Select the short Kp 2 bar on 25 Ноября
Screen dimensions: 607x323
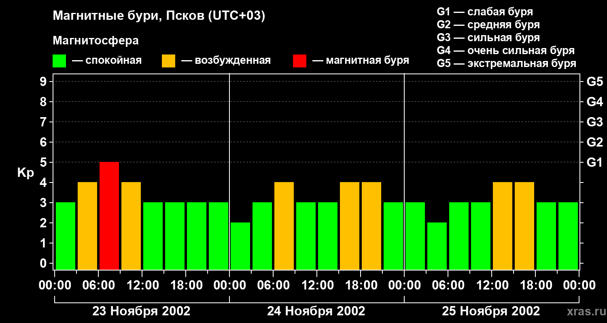[x=437, y=246]
